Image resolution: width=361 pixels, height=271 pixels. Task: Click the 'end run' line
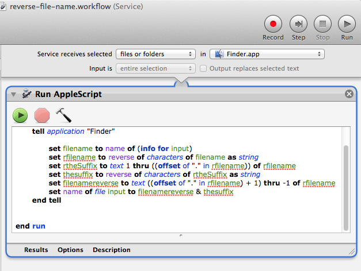pos(31,226)
